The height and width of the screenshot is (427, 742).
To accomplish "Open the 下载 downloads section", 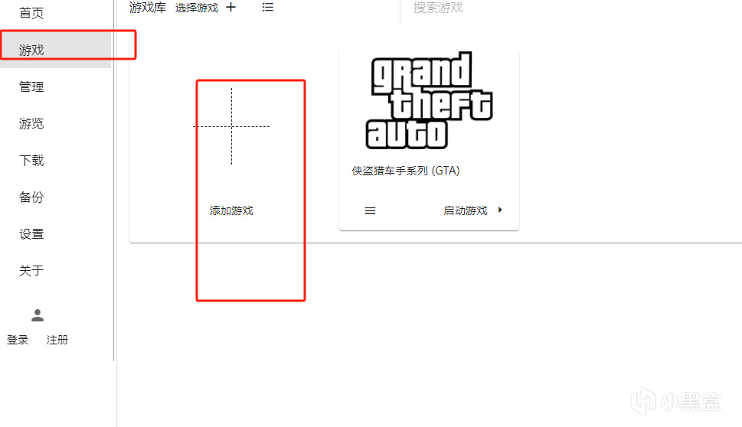I will (31, 160).
